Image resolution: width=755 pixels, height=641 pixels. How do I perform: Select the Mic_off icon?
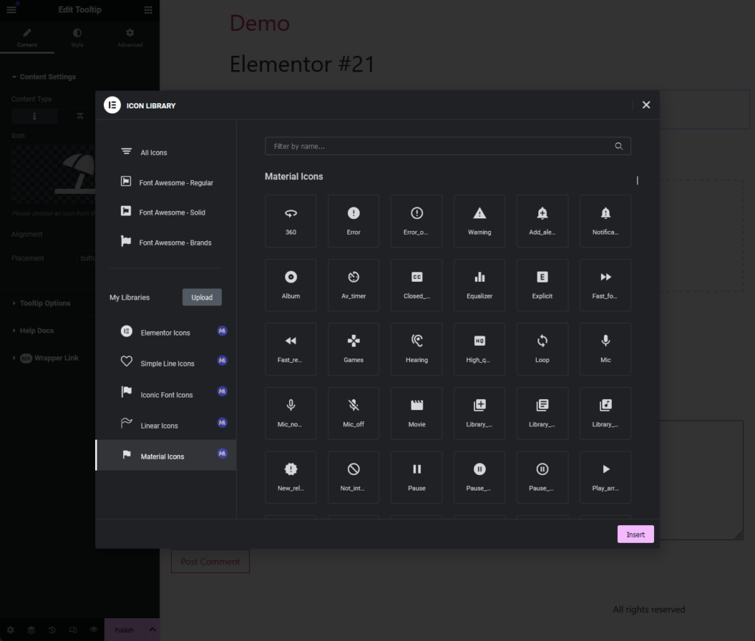353,413
